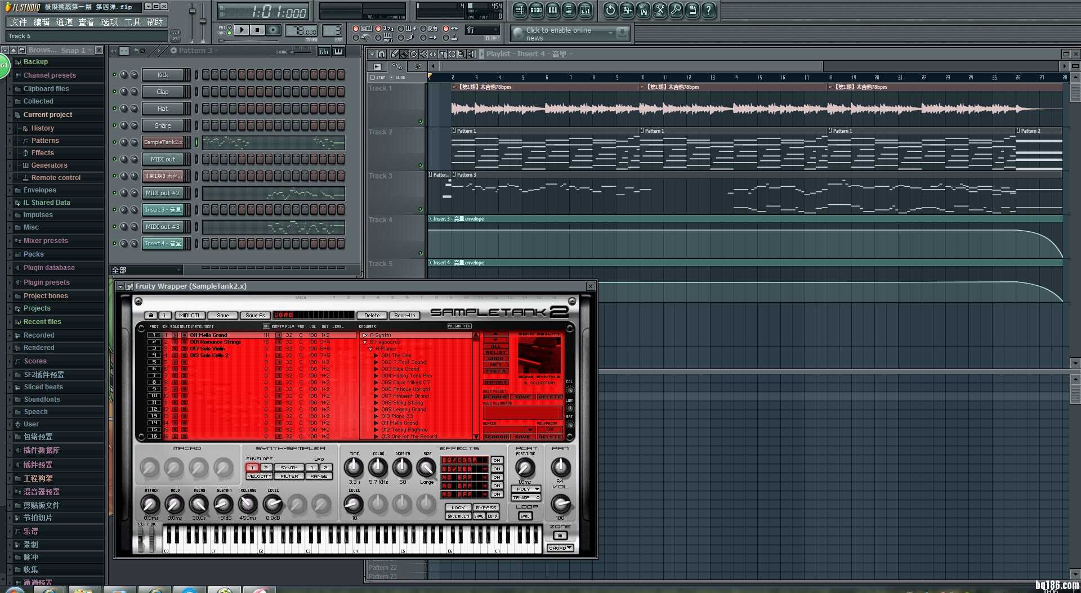
Task: Click the Clap channel button
Action: (163, 92)
